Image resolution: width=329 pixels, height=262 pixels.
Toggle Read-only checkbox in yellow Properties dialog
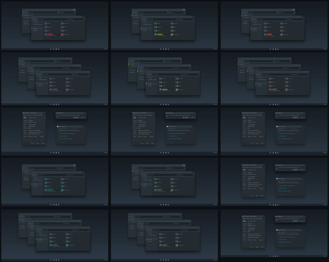pos(139,136)
